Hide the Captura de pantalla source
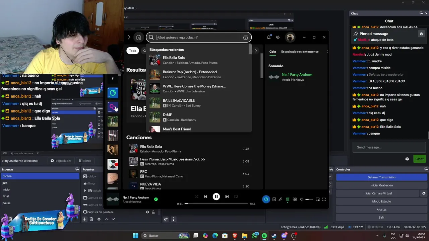Viewport: 429px width, 241px height. [x=147, y=212]
